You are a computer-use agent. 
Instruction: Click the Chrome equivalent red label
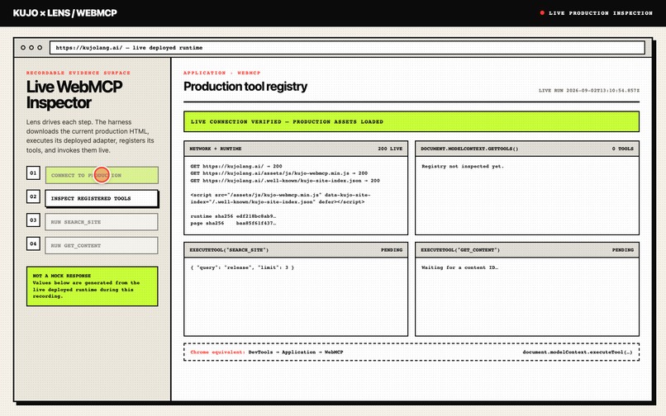click(x=217, y=352)
